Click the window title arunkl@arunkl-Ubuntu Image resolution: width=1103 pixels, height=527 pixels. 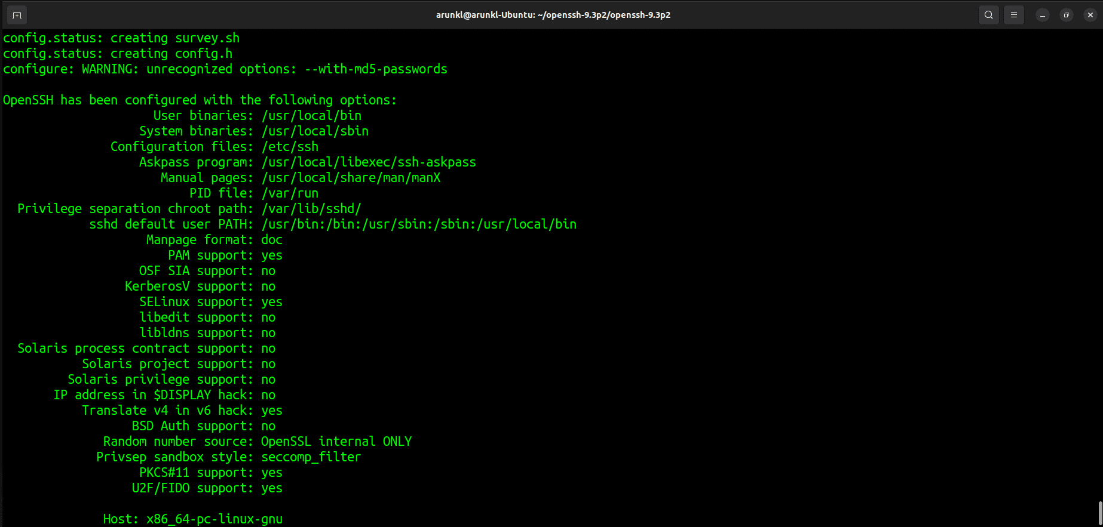pyautogui.click(x=553, y=15)
